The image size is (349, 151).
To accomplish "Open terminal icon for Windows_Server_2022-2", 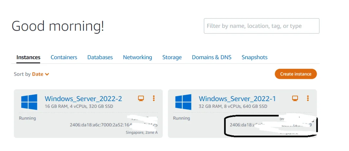I will click(141, 99).
